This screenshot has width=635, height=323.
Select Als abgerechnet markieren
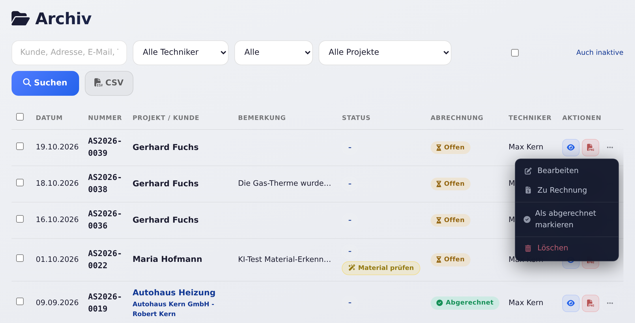[x=567, y=219]
